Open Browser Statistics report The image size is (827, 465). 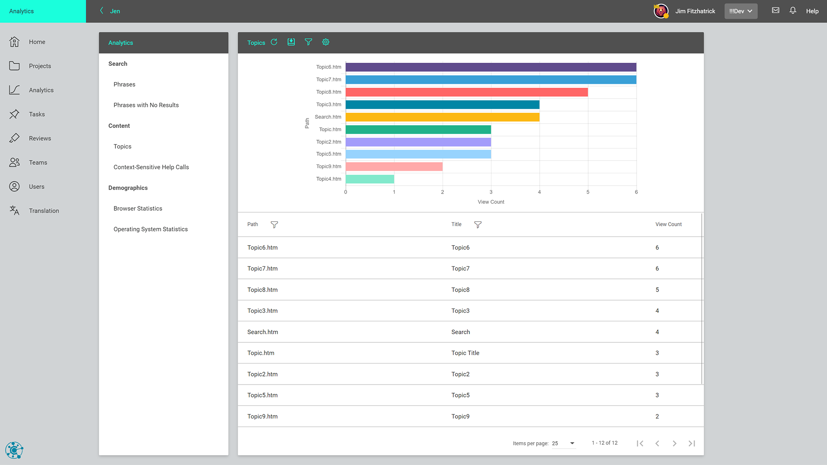(138, 209)
